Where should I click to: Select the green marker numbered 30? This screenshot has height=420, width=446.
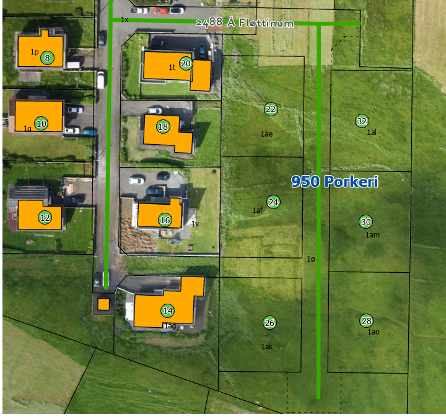365,222
